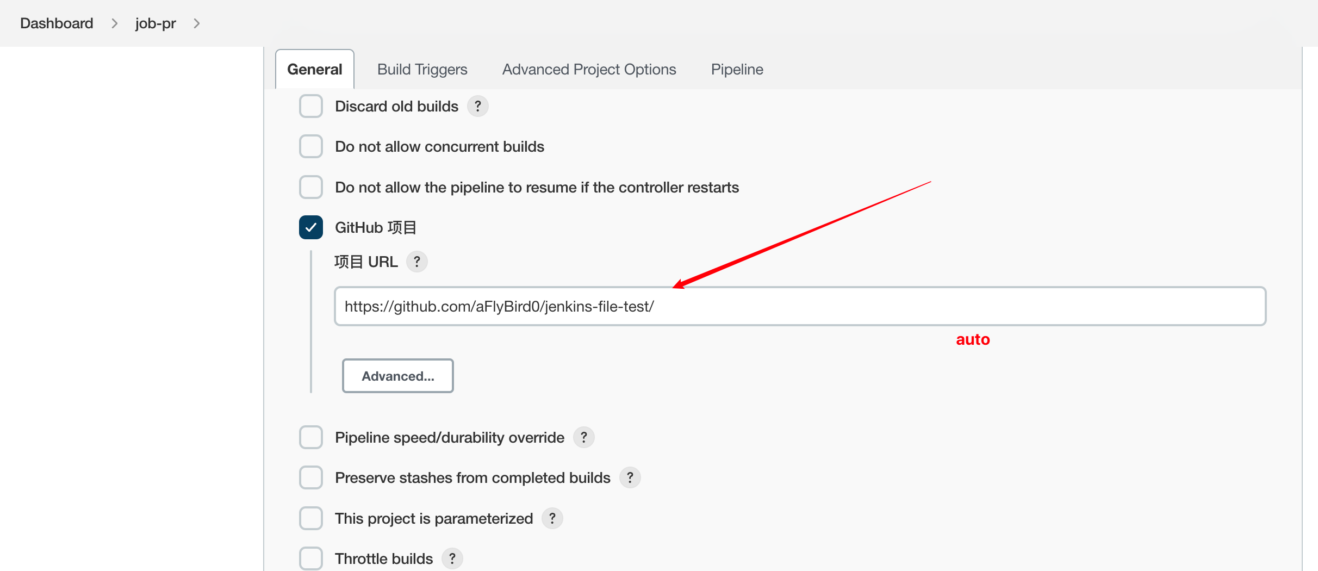Tick This project is parameterized
Screen dimensions: 1318x571
click(x=311, y=518)
